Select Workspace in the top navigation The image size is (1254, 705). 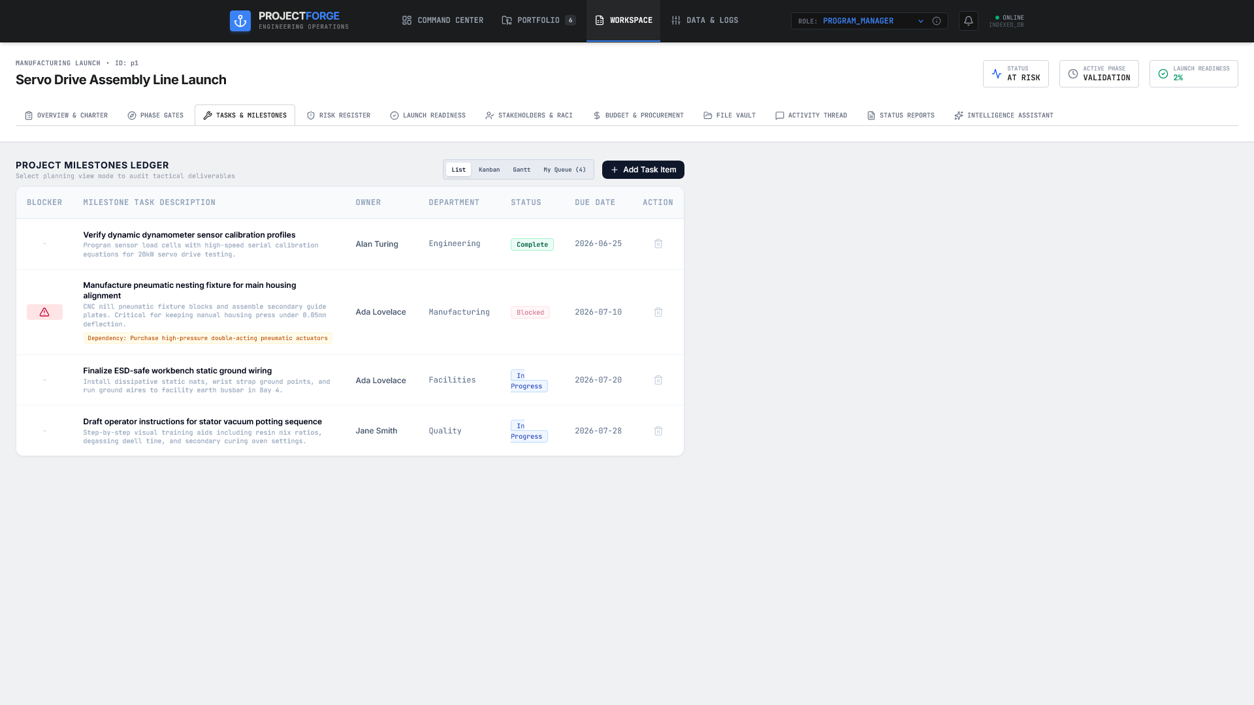623,21
